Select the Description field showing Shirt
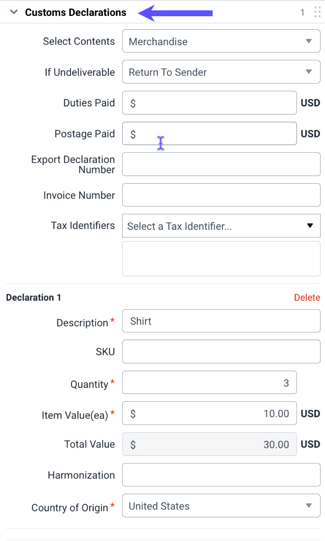325x541 pixels. (221, 321)
